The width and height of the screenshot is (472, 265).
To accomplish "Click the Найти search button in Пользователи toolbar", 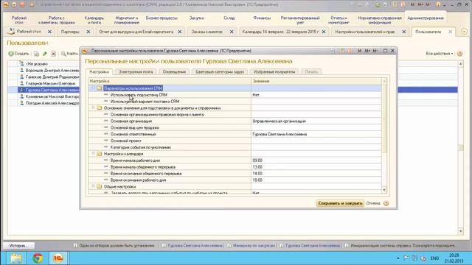I will pos(69,54).
